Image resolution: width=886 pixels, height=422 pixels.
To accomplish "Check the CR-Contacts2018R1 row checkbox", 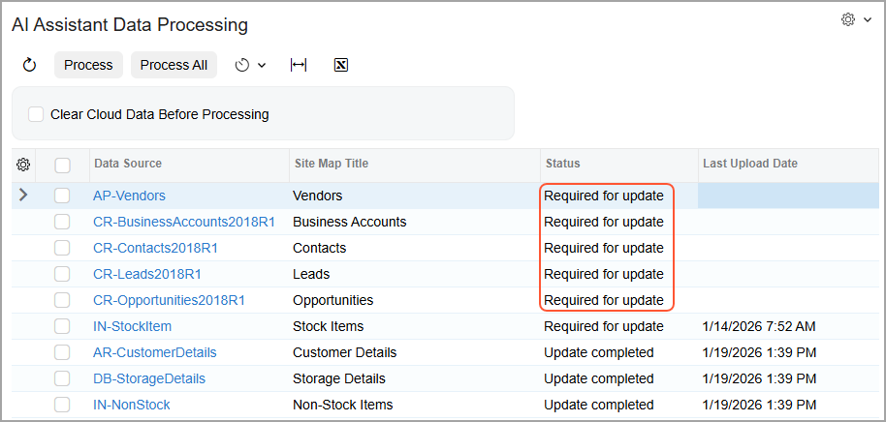I will [x=62, y=248].
